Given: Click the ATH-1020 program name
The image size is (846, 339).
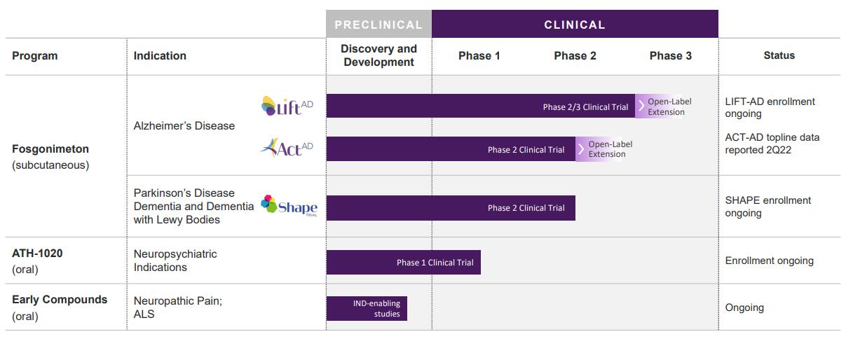Looking at the screenshot, I should click(37, 254).
